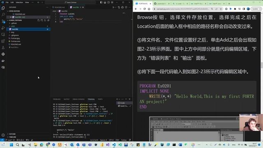Open the Docker activity bar icon
This screenshot has height=148, width=263.
coord(3,61)
